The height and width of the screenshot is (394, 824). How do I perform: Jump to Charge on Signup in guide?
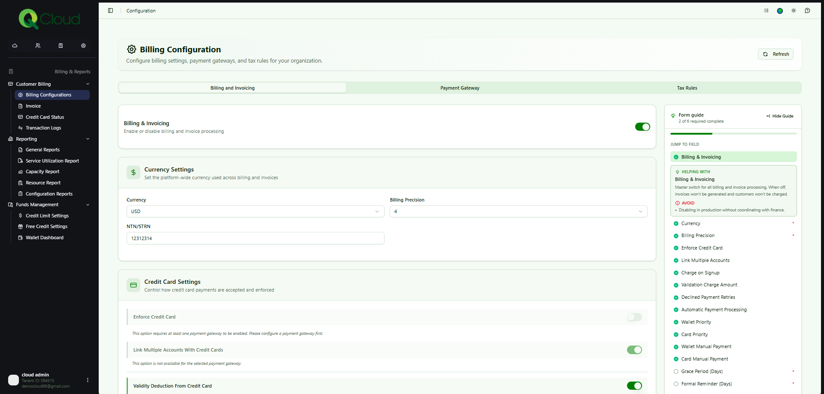(x=733, y=273)
